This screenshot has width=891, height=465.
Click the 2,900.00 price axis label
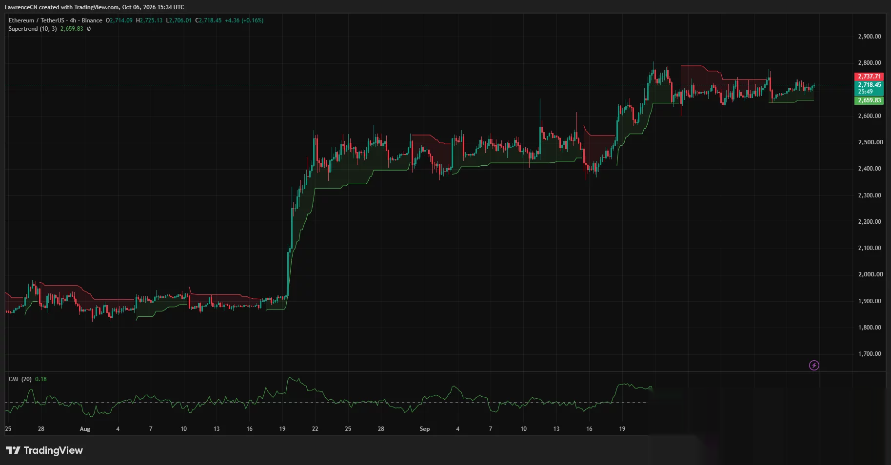(x=870, y=37)
